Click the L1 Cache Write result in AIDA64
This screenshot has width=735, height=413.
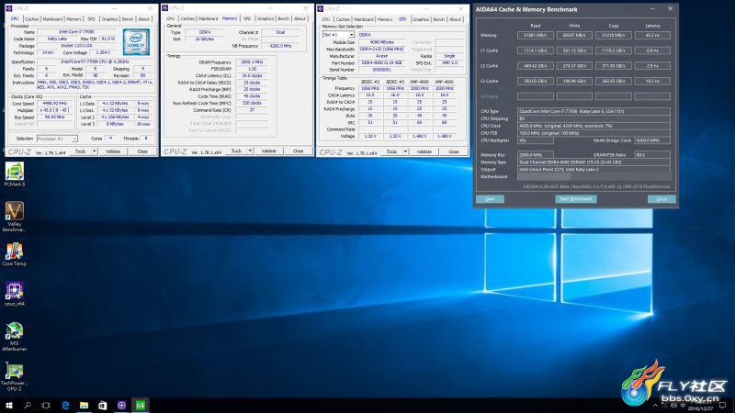pyautogui.click(x=574, y=50)
